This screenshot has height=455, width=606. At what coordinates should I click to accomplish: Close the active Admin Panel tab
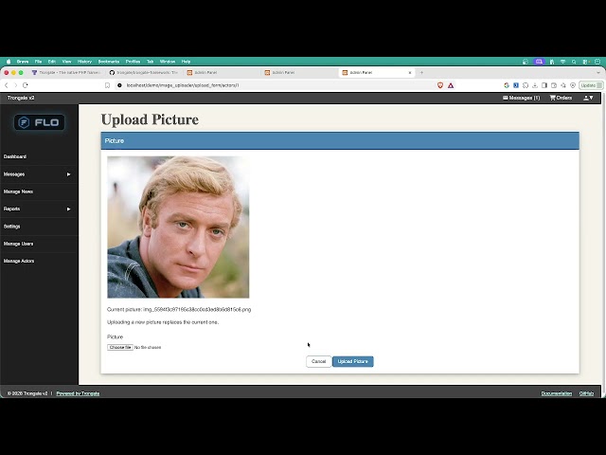coord(410,72)
